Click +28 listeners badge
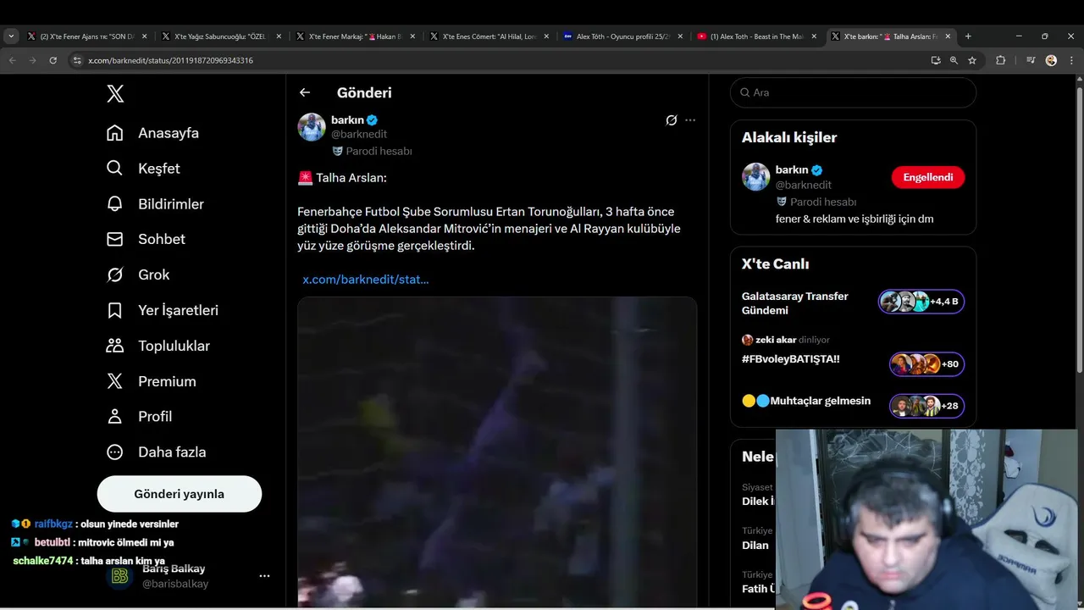1084x610 pixels. (926, 406)
